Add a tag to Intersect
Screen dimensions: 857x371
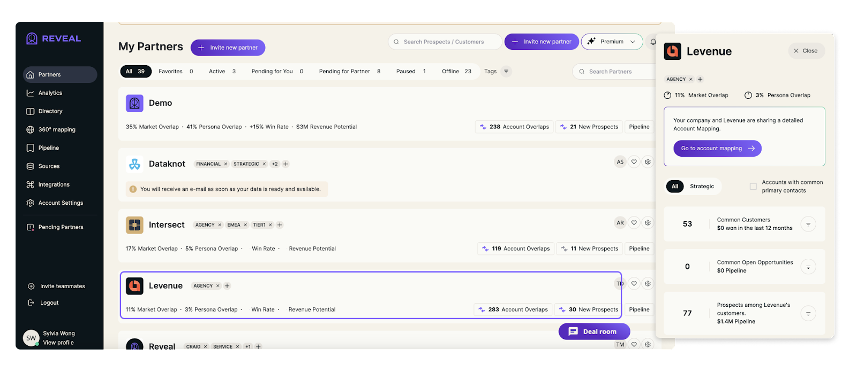click(280, 225)
